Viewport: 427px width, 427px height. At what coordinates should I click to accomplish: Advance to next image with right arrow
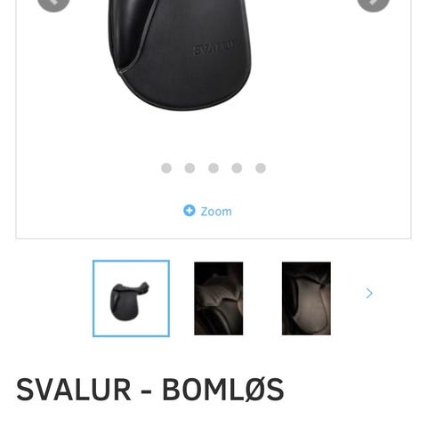tap(373, 4)
